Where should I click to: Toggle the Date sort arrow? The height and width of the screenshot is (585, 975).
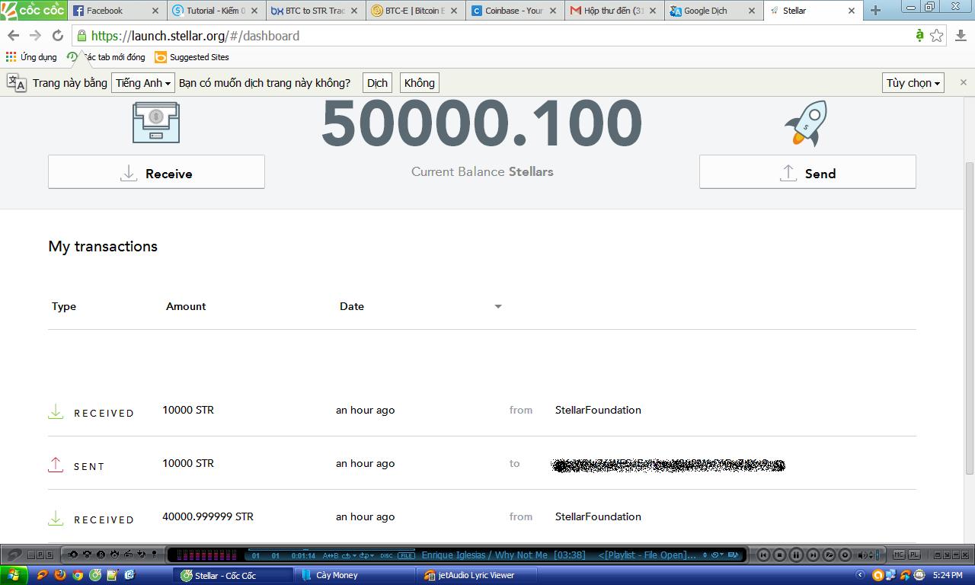(x=498, y=307)
